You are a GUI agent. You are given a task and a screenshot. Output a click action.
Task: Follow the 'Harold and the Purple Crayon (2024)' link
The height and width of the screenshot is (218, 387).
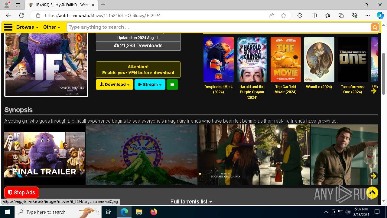pyautogui.click(x=252, y=92)
